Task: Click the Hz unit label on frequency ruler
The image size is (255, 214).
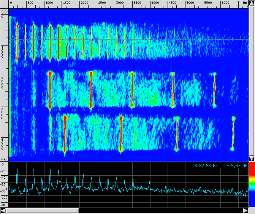Action: (245, 3)
